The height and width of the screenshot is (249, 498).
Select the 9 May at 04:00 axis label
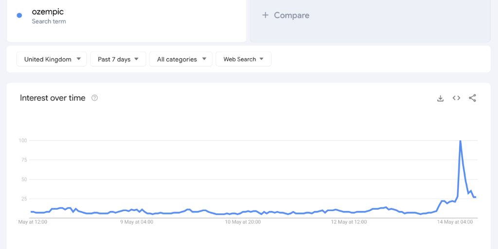[x=137, y=222]
